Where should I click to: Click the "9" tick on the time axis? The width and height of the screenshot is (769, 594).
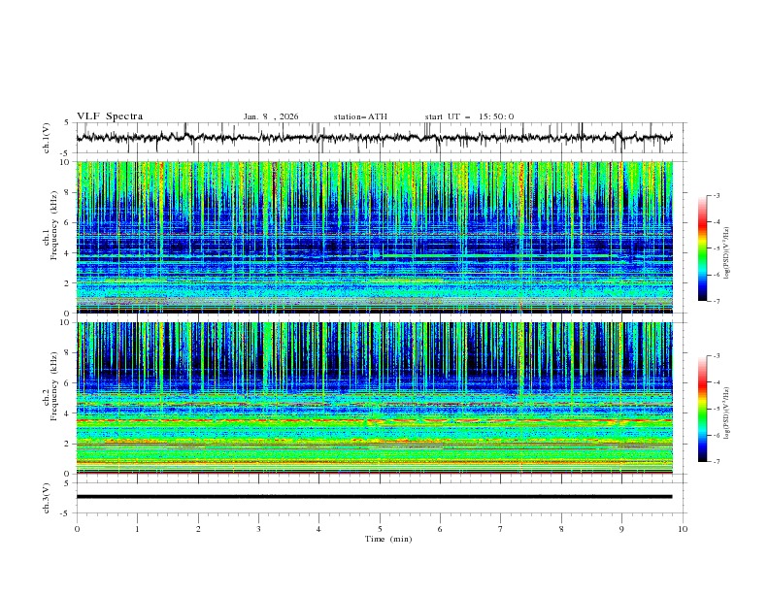(621, 529)
